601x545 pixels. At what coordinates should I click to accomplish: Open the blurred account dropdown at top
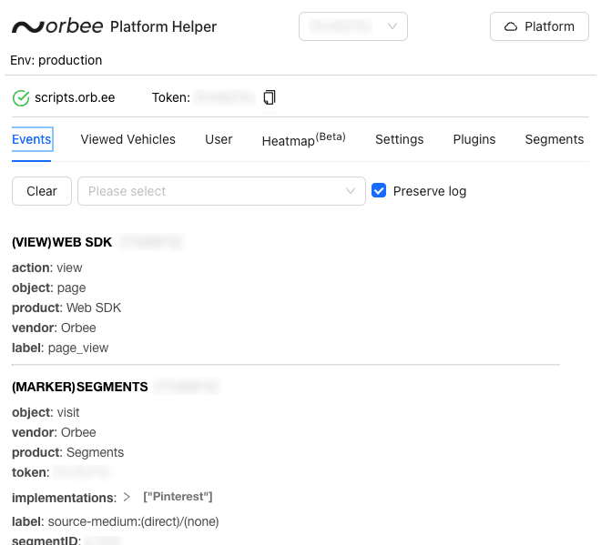point(353,26)
